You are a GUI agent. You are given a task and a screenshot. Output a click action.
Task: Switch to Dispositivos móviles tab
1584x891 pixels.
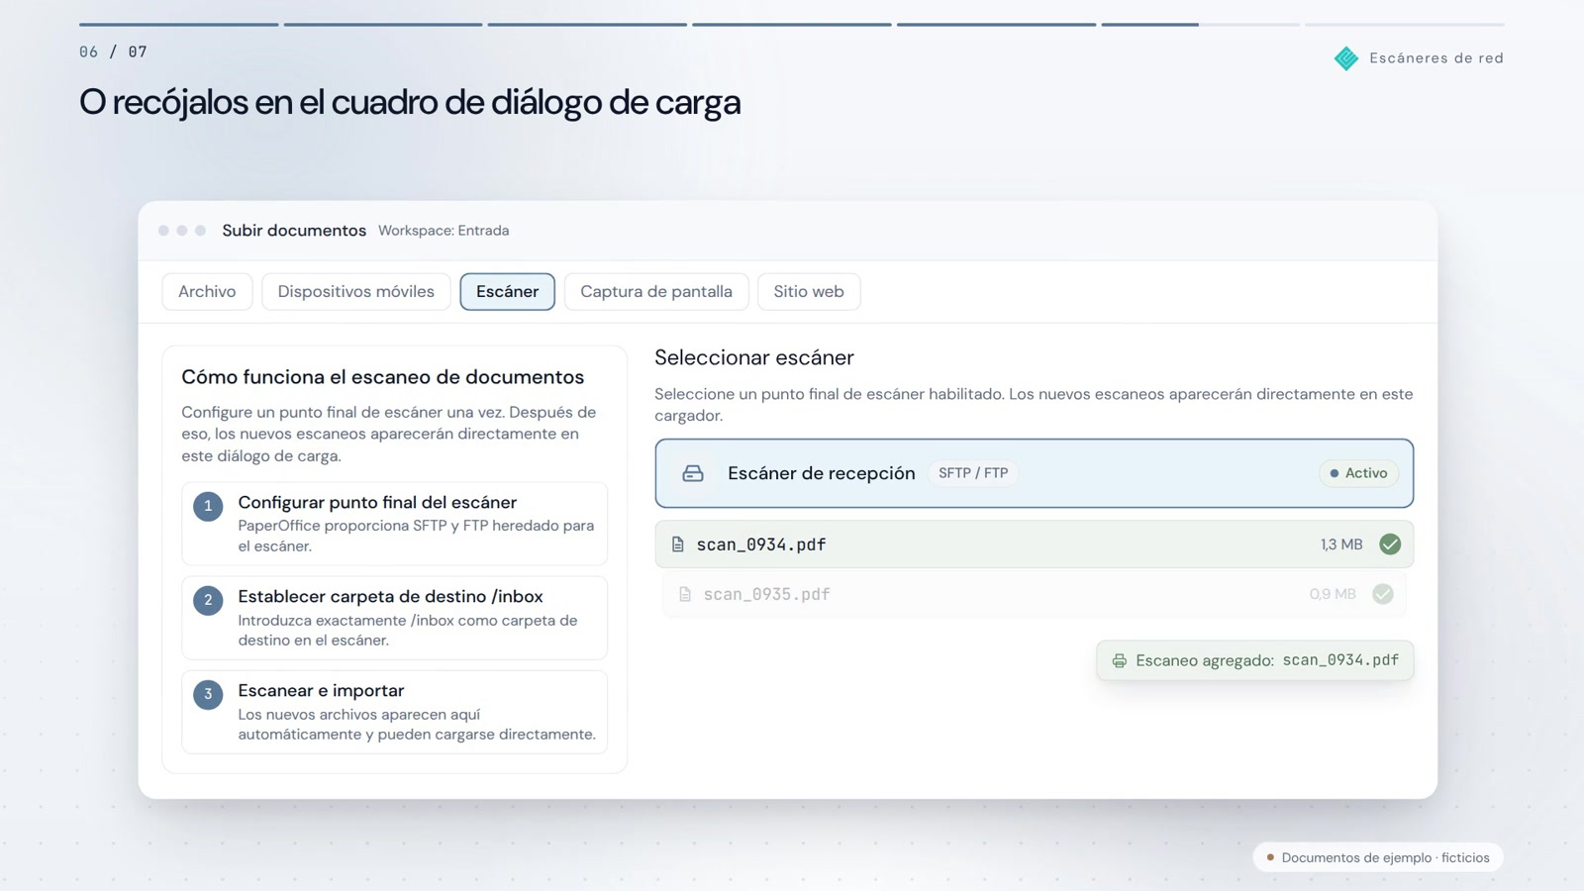[356, 292]
